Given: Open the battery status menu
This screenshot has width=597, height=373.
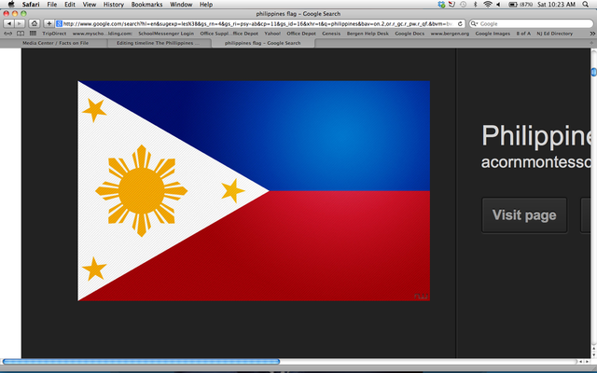Looking at the screenshot, I should tap(521, 4).
